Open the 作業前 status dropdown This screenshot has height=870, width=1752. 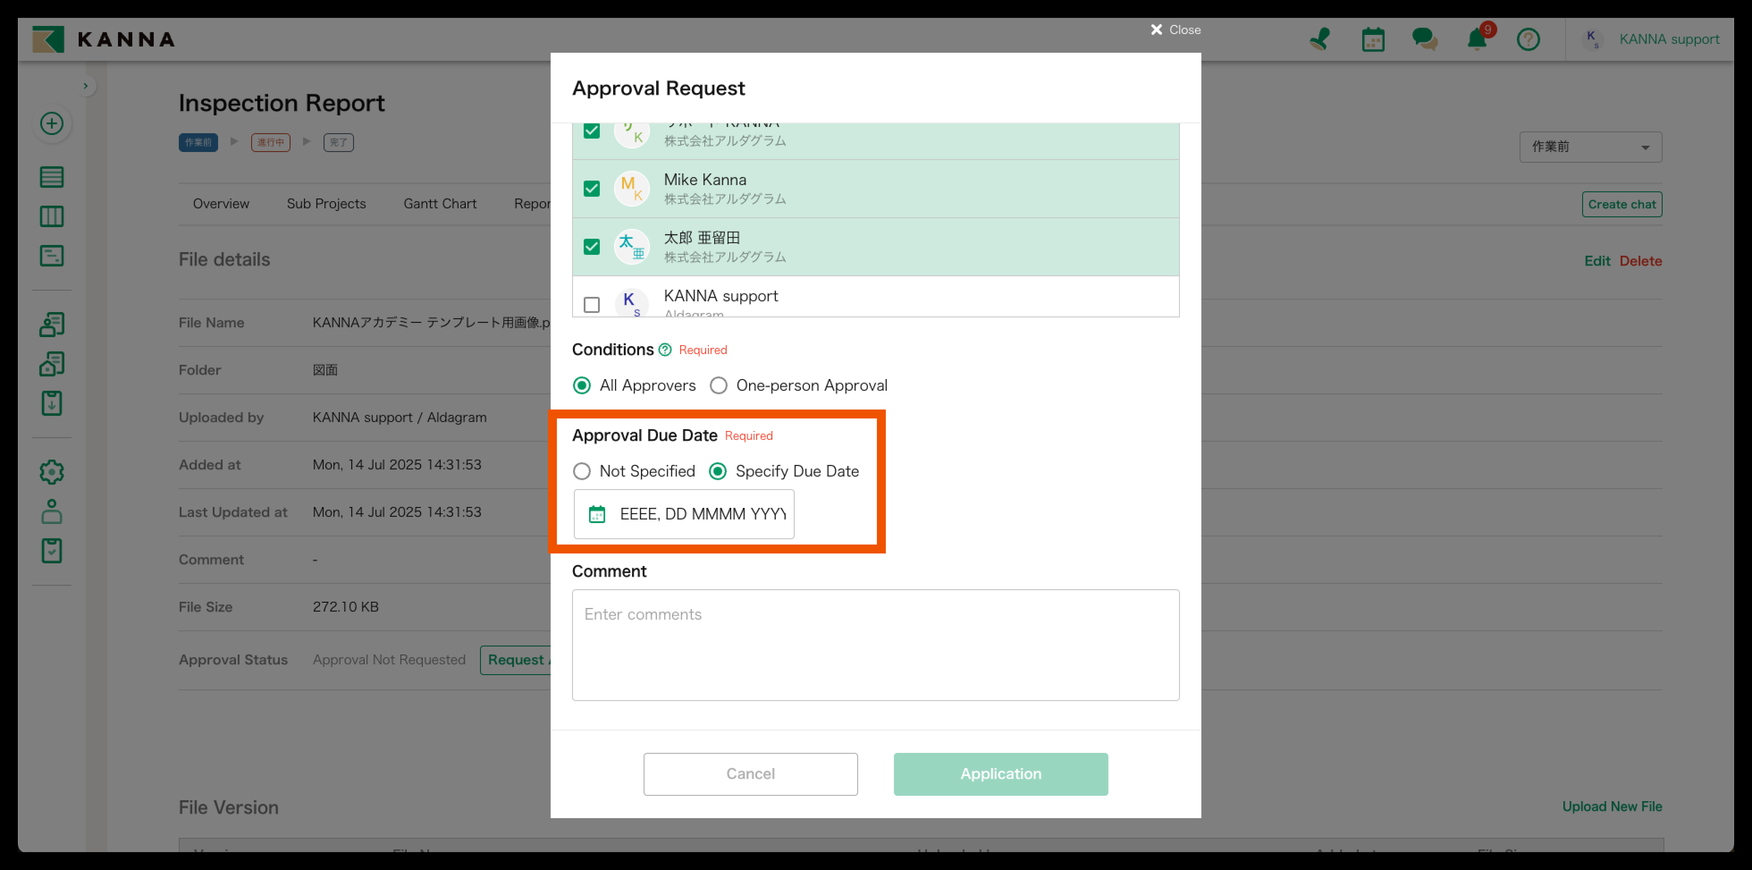pyautogui.click(x=1590, y=147)
